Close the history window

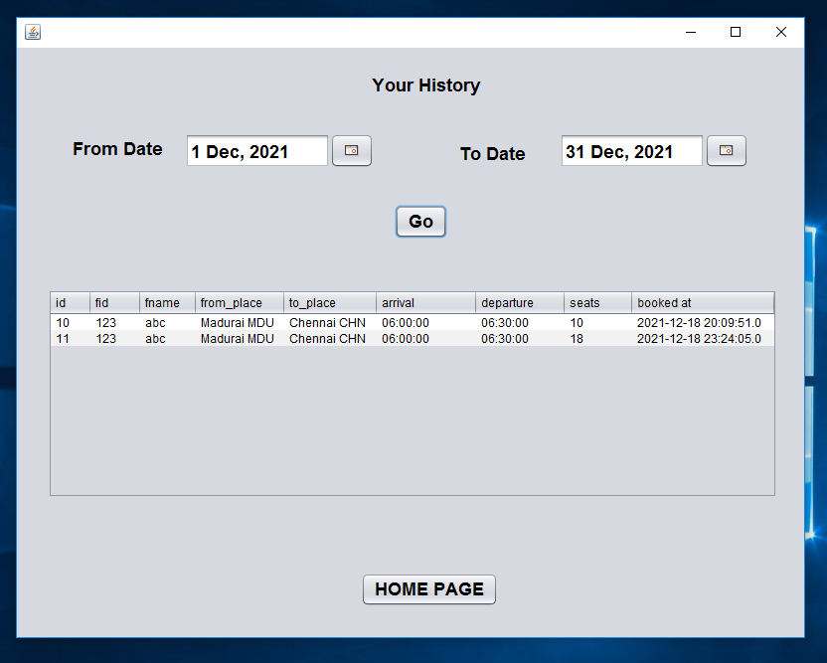pos(781,32)
